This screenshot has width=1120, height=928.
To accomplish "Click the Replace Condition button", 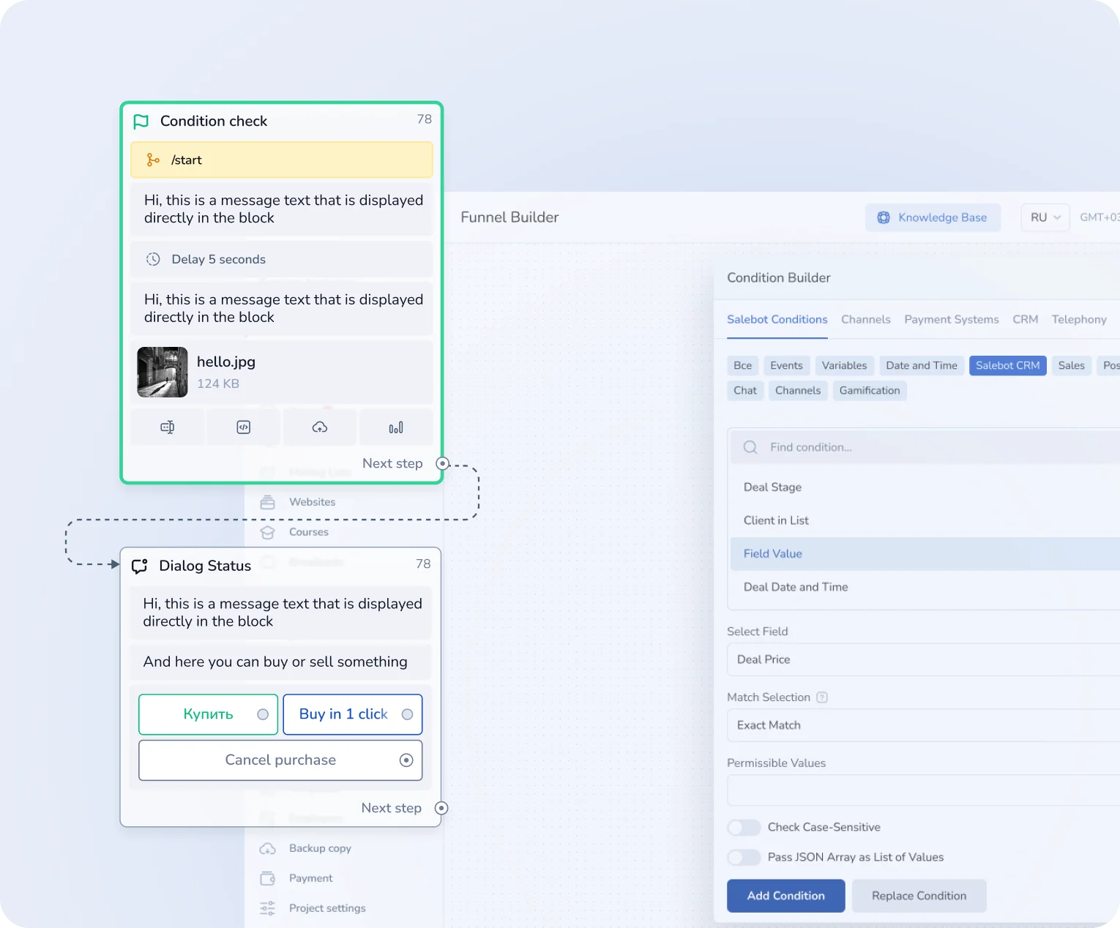I will pos(919,895).
